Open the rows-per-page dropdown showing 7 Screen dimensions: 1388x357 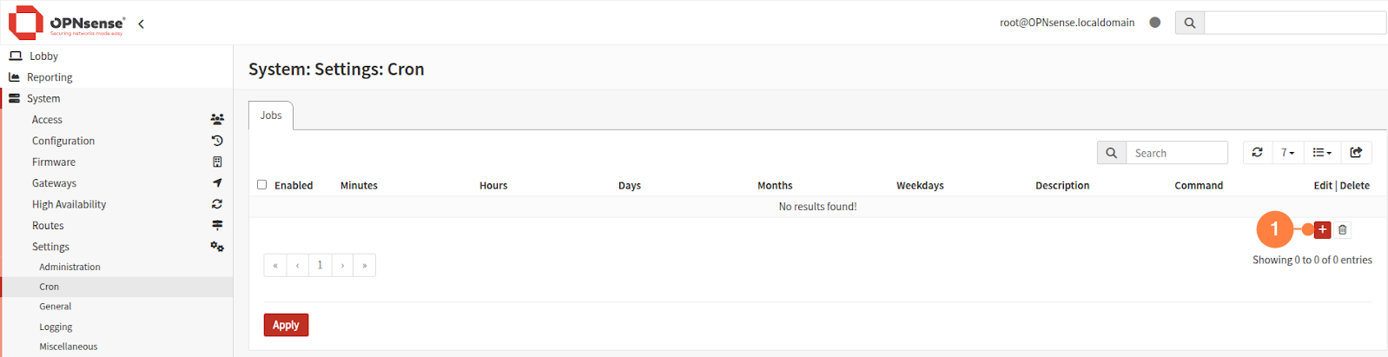pyautogui.click(x=1287, y=153)
